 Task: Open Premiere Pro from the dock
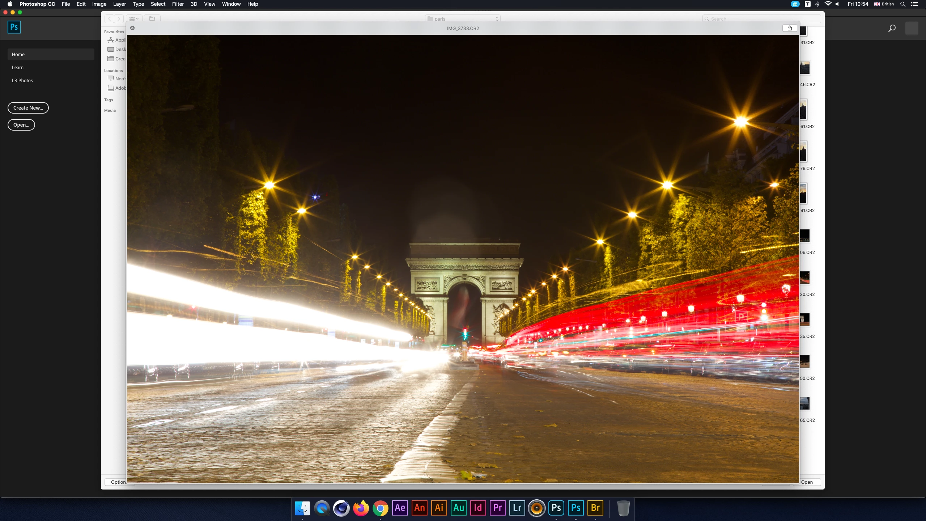coord(497,508)
